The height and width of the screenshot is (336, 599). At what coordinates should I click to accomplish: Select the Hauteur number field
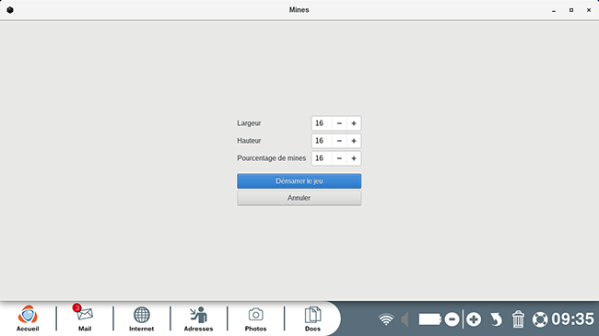pos(322,141)
